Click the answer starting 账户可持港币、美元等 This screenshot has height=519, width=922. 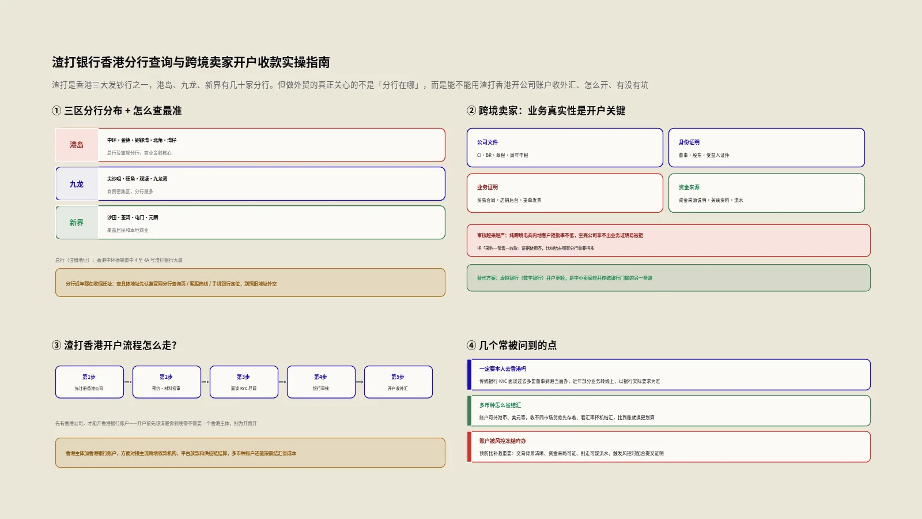pyautogui.click(x=567, y=418)
